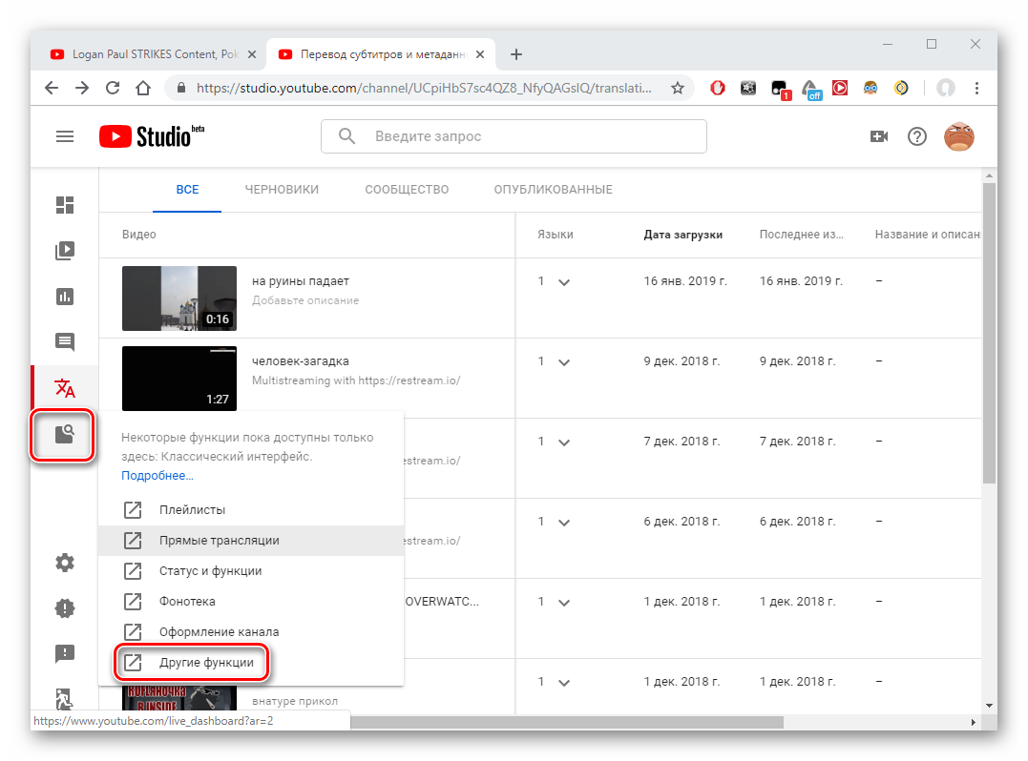Open the Analytics bar chart icon
The height and width of the screenshot is (761, 1028).
pos(64,297)
